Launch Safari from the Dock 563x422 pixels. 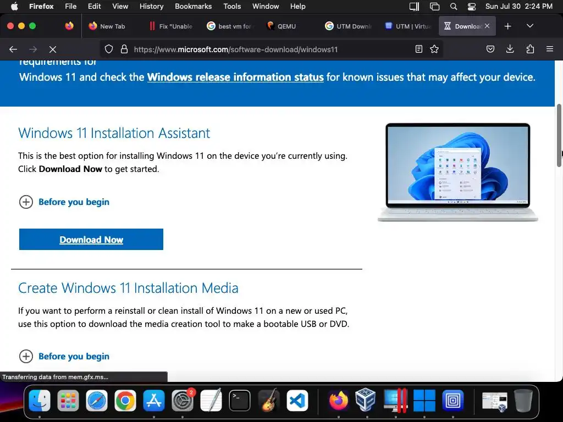pyautogui.click(x=97, y=401)
